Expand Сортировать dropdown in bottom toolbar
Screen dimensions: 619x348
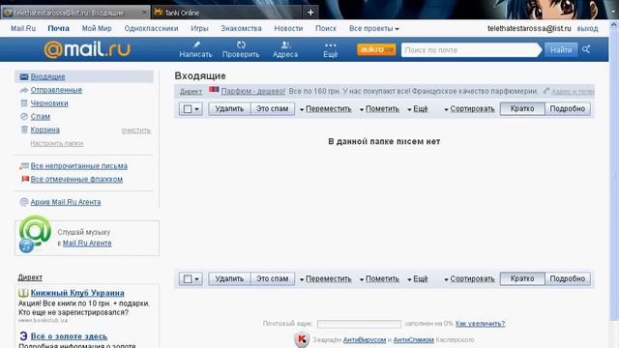click(x=469, y=279)
